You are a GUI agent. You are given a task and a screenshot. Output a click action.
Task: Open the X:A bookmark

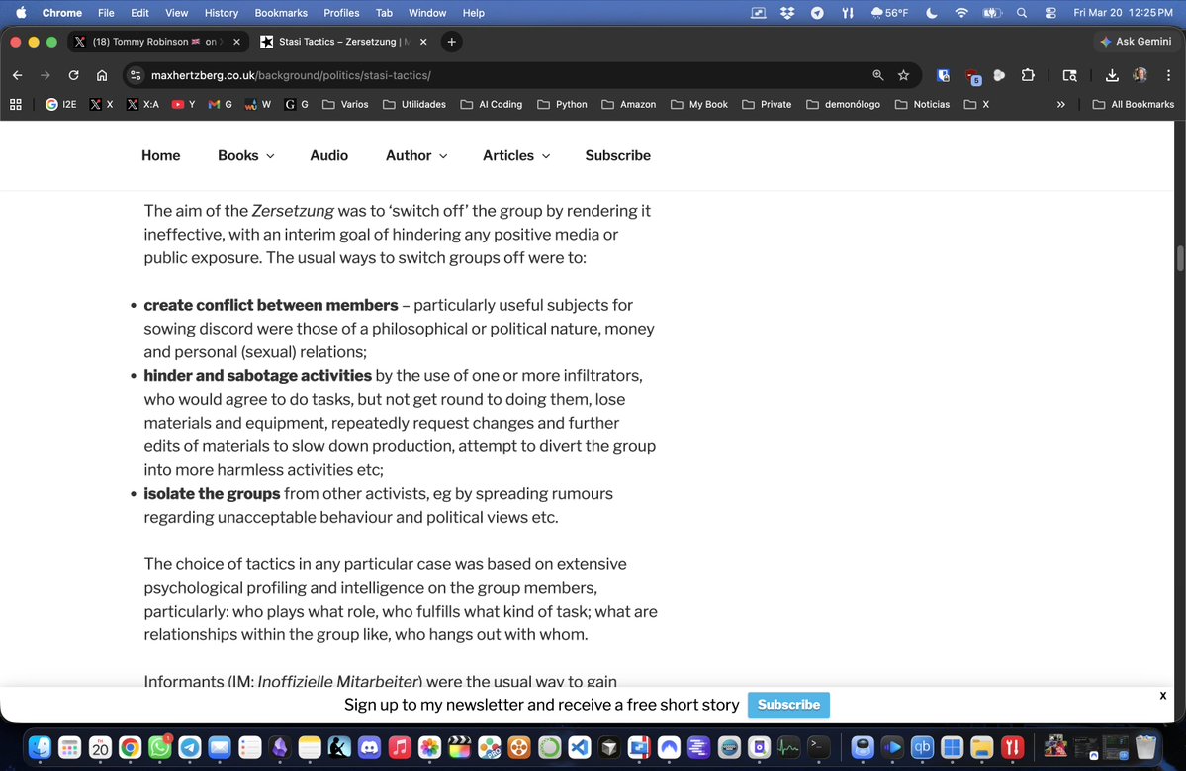click(143, 104)
